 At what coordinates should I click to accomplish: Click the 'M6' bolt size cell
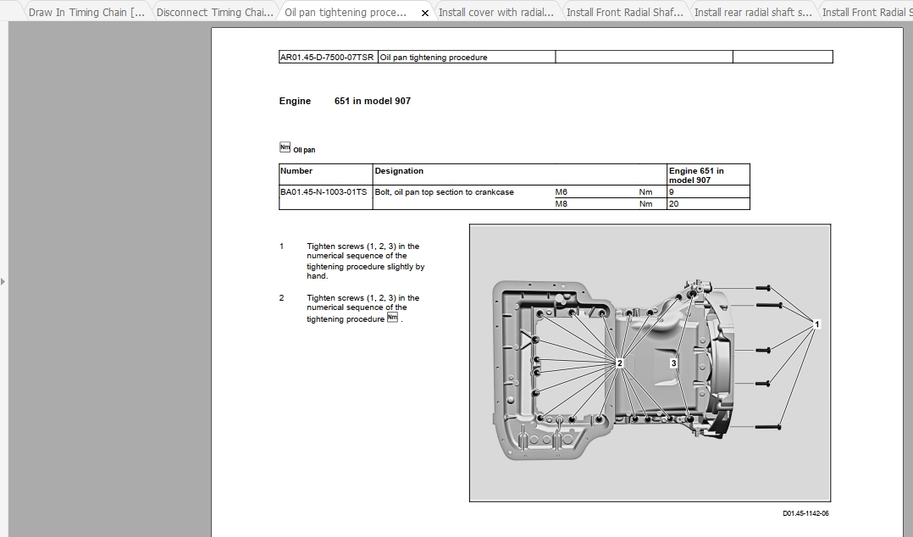click(x=562, y=191)
